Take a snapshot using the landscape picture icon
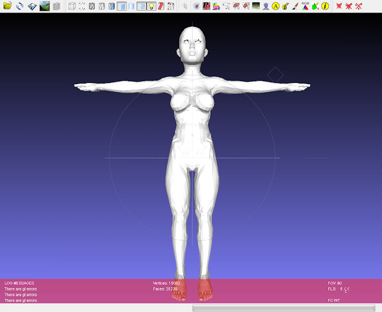 [44, 6]
